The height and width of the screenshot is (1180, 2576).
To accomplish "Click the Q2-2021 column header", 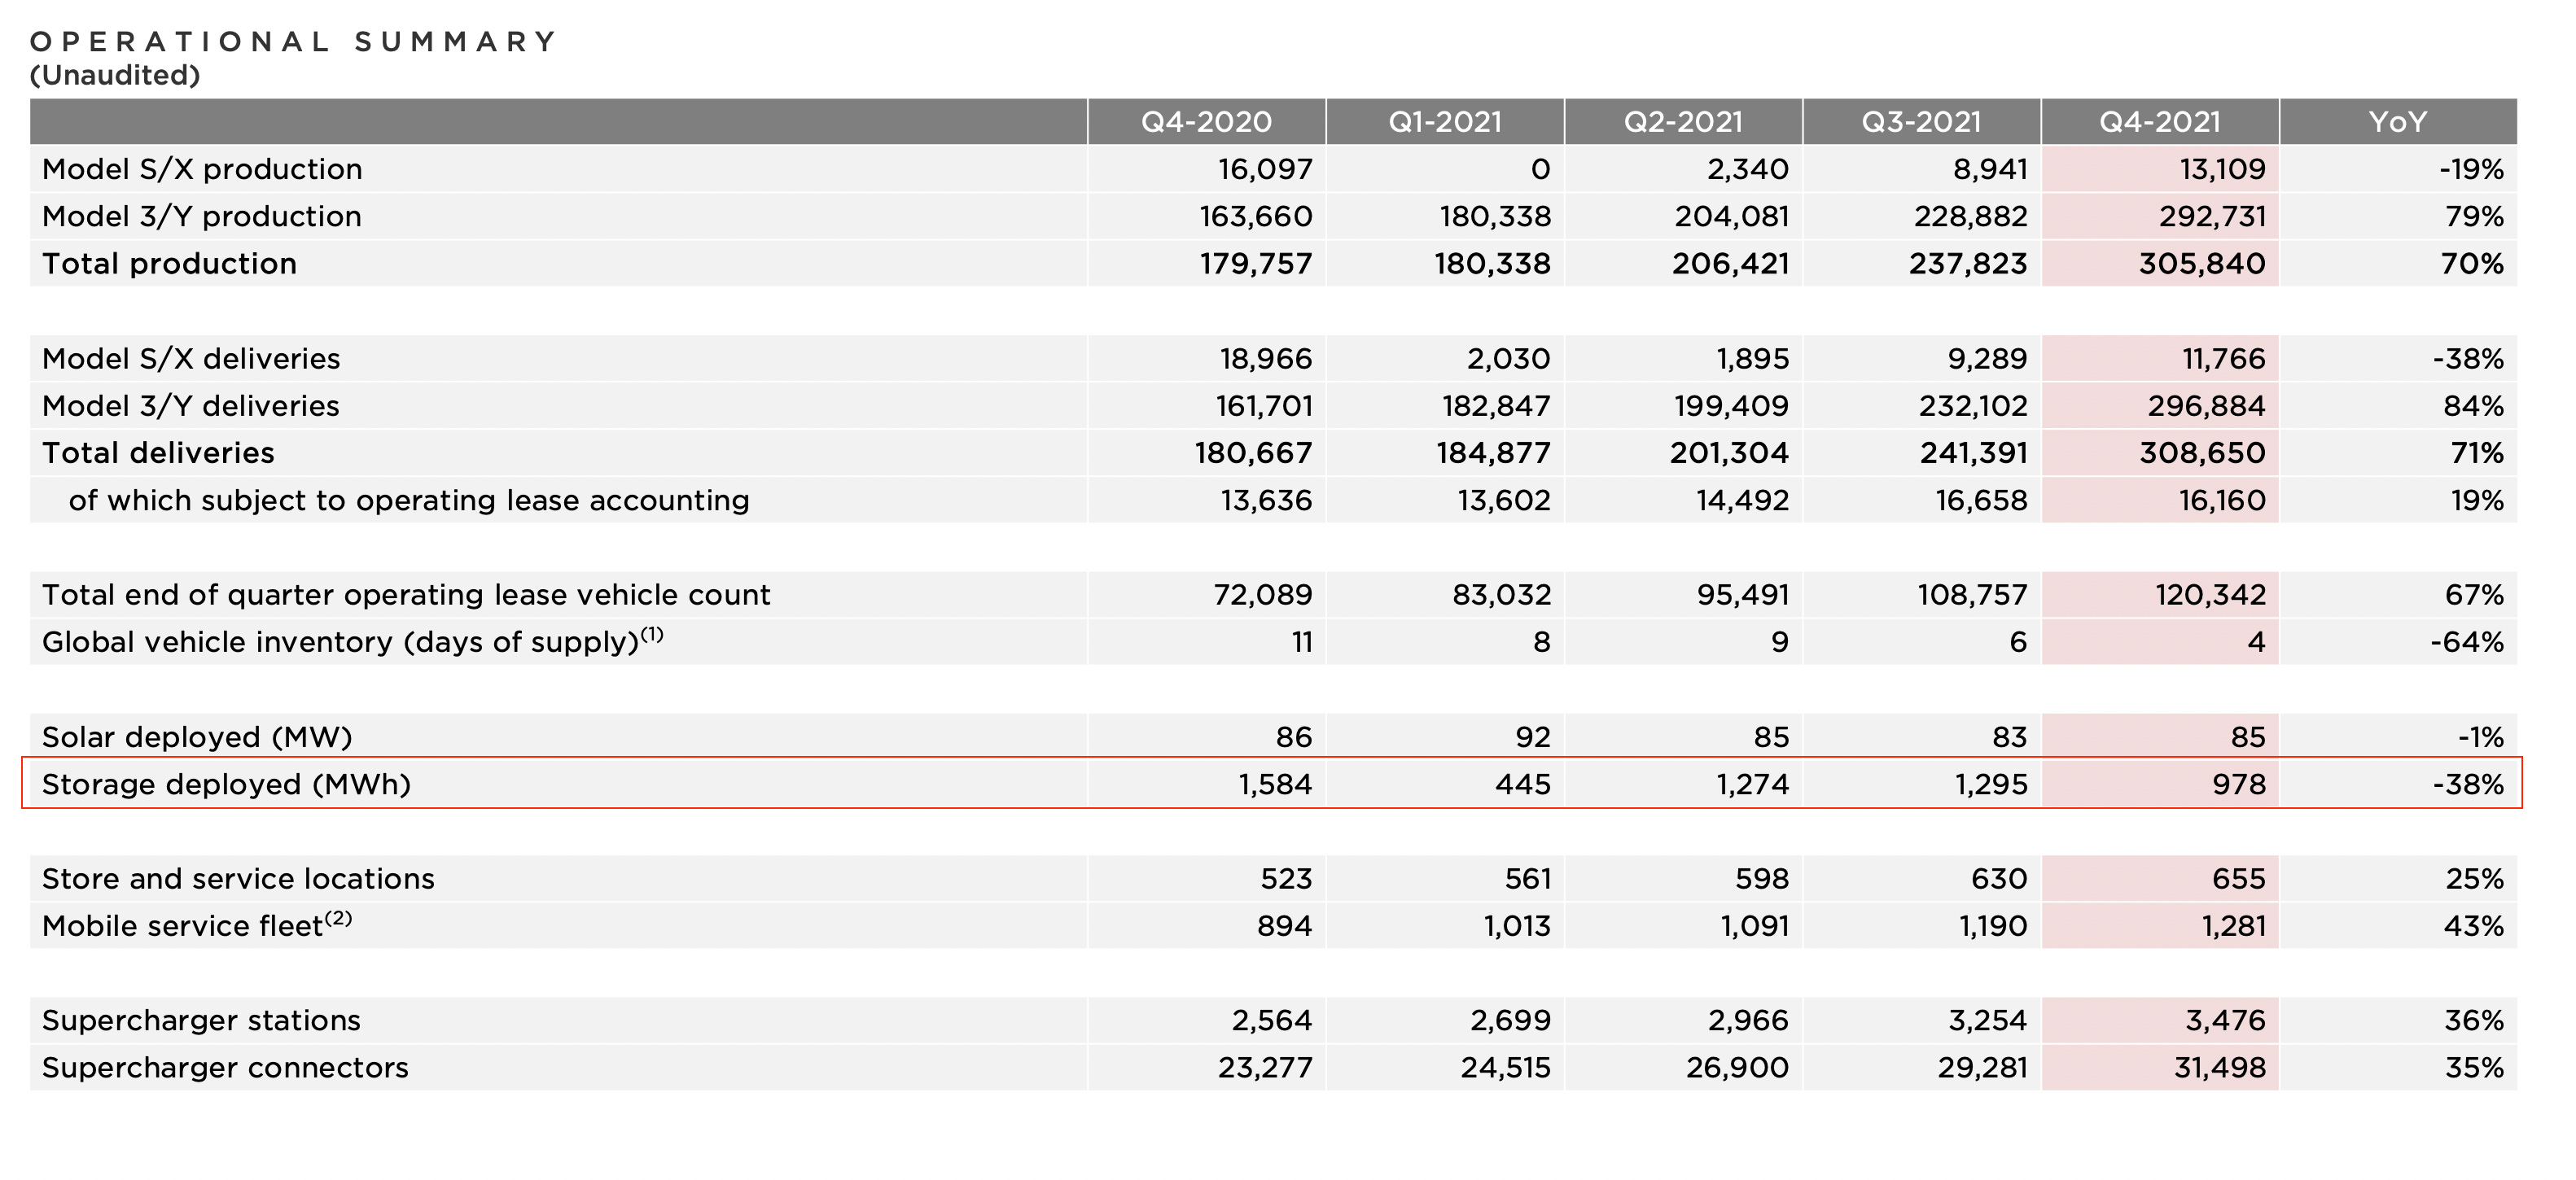I will click(1683, 122).
